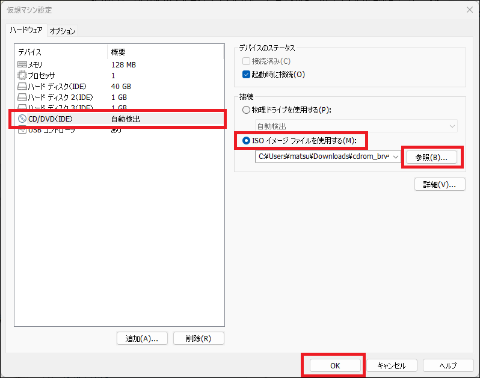Select ハード ディスク(IDE) 40 GB row
This screenshot has width=480, height=378.
119,87
